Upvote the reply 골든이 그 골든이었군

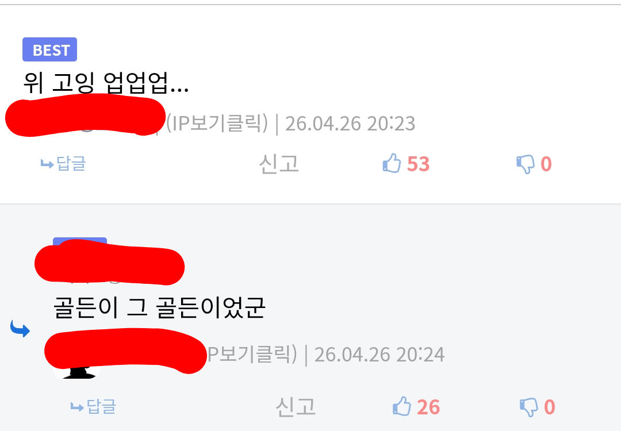pos(401,406)
